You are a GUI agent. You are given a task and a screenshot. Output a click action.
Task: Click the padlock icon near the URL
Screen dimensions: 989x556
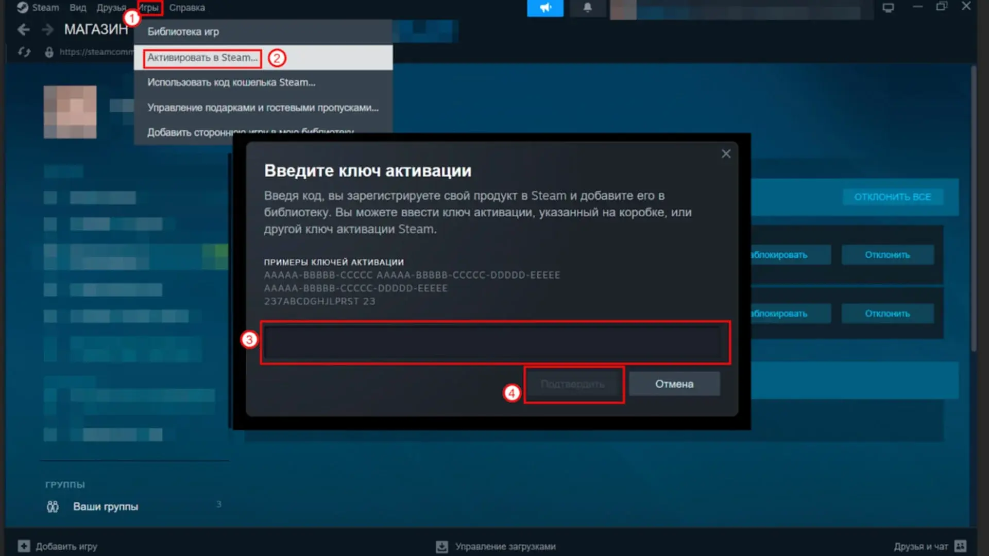coord(49,52)
